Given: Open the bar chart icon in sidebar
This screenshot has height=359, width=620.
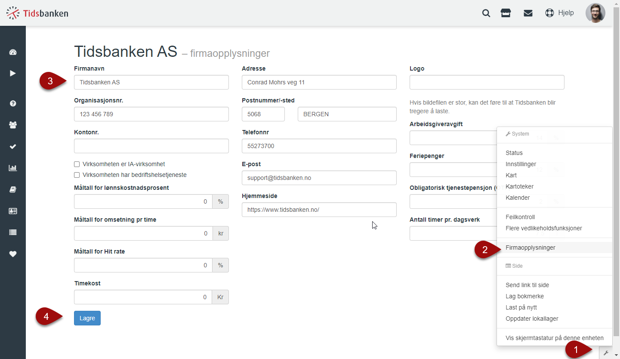Looking at the screenshot, I should click(x=13, y=168).
